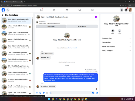The image size is (135, 101).
Task: Open the Chris 2 bed 1 bath chat
Action: click(x=16, y=60)
